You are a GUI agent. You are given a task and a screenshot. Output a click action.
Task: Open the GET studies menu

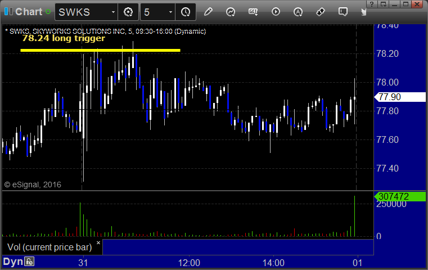tap(253, 12)
